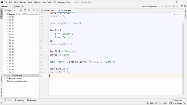Toggle the Favorites side tab
The width and height of the screenshot is (187, 105).
pos(1,92)
